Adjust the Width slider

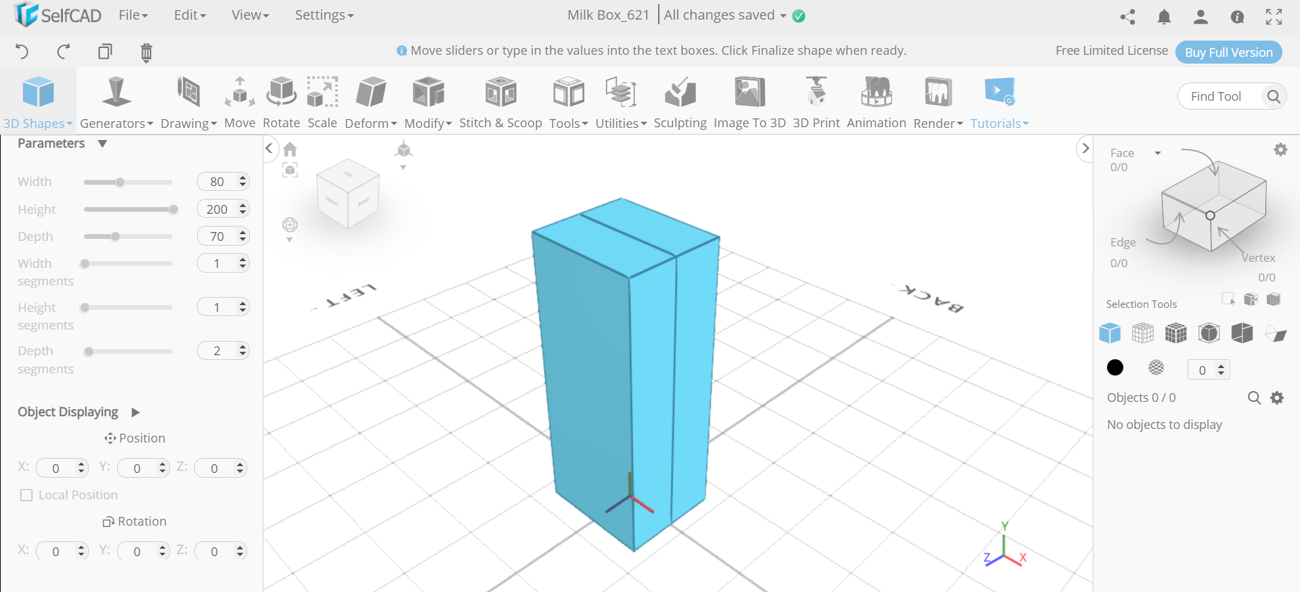pyautogui.click(x=128, y=182)
